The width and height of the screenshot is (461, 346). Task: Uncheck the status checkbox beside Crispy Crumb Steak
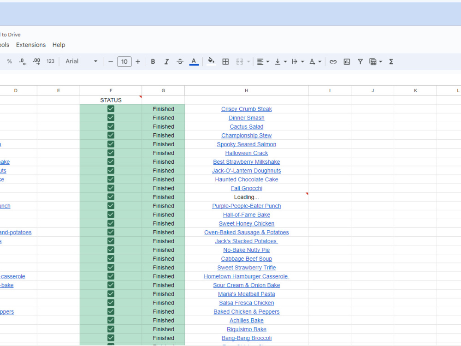pos(111,108)
